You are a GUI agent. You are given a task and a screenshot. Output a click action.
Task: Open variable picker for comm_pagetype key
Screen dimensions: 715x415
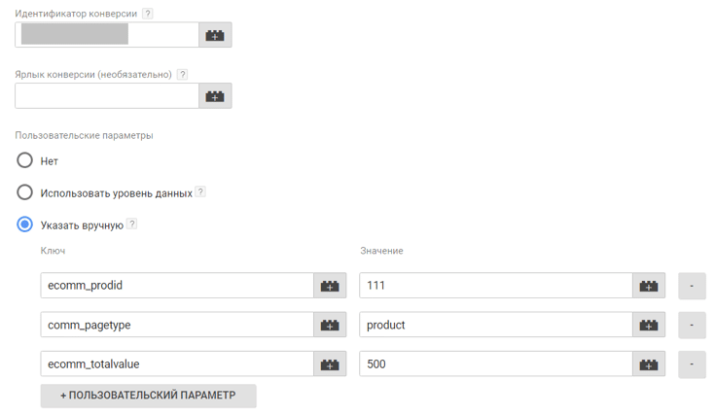(330, 325)
